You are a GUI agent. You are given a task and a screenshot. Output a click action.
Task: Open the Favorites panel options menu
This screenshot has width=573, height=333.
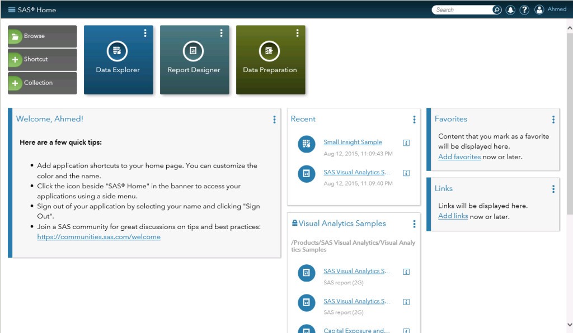[x=553, y=119]
